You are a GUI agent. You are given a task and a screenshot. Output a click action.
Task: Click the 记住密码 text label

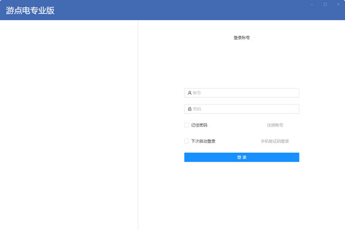199,125
